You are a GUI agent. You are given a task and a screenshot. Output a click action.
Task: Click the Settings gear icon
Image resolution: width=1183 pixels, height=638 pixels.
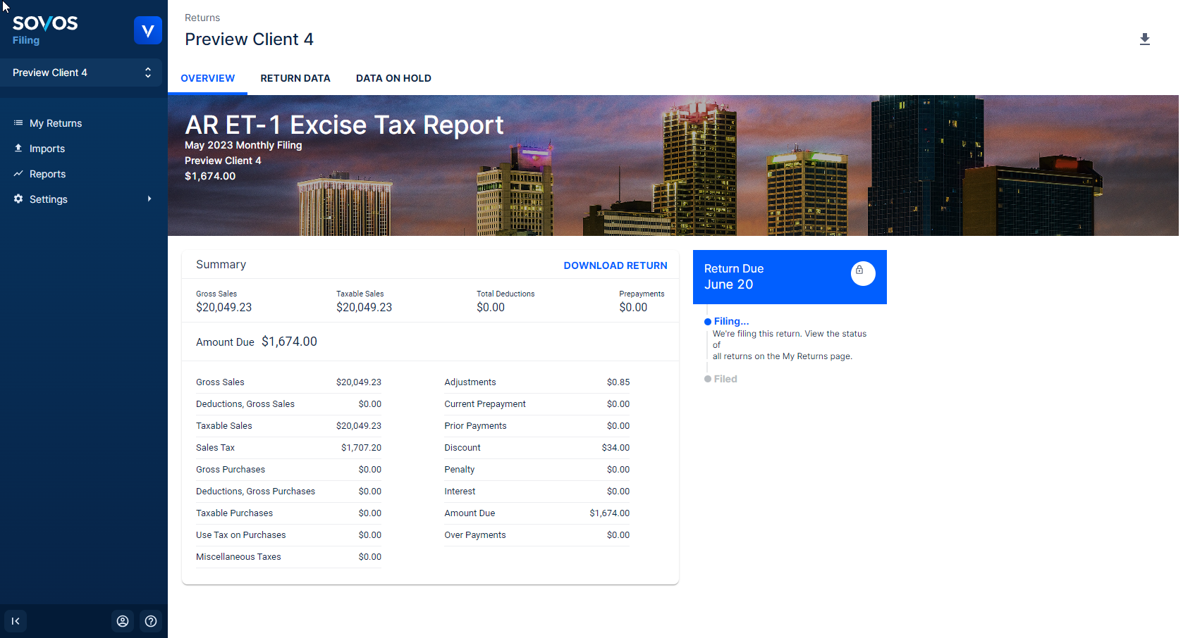pos(18,199)
